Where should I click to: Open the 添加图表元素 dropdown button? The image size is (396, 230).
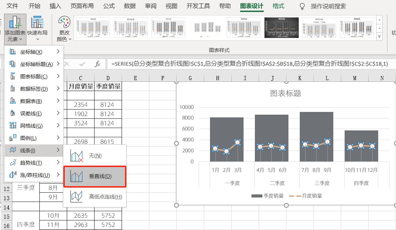(15, 29)
